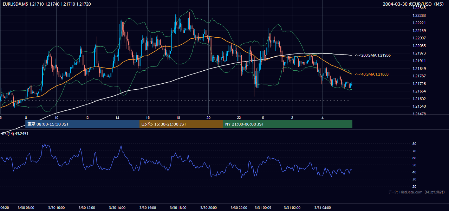Click the bottom time label 3/30 18:00

pyautogui.click(x=178, y=208)
